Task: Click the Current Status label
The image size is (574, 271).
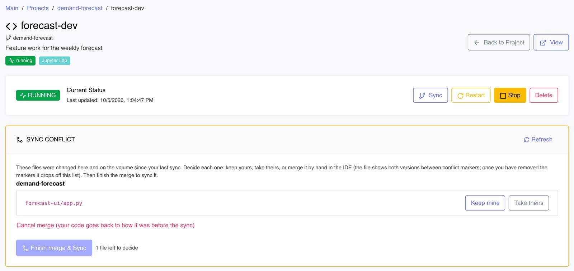Action: coord(86,90)
